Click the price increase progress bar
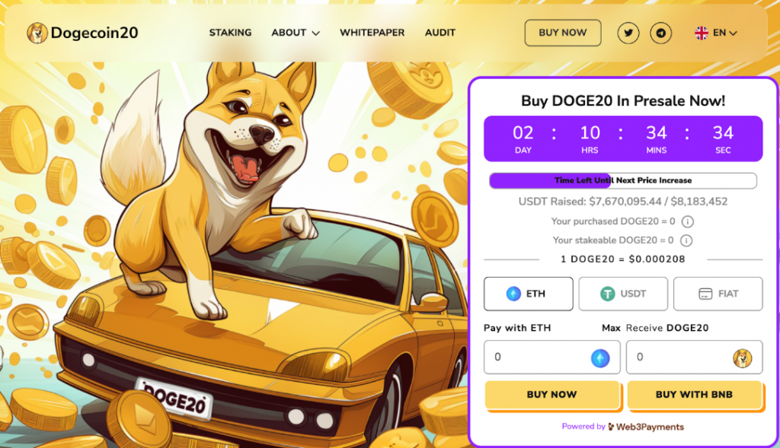This screenshot has width=780, height=448. [x=623, y=180]
